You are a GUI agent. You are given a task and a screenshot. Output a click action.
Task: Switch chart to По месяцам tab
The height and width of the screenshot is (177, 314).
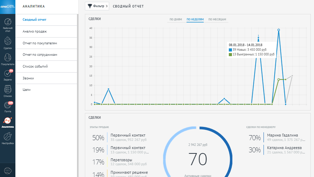(x=217, y=19)
